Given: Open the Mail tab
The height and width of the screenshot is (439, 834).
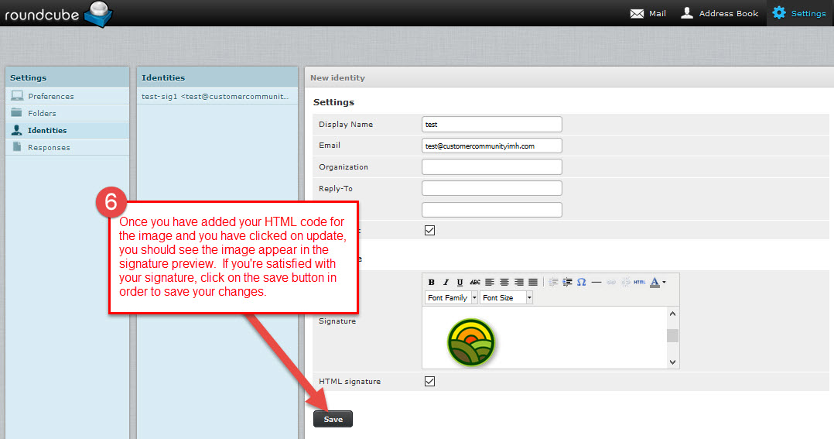Looking at the screenshot, I should 648,13.
